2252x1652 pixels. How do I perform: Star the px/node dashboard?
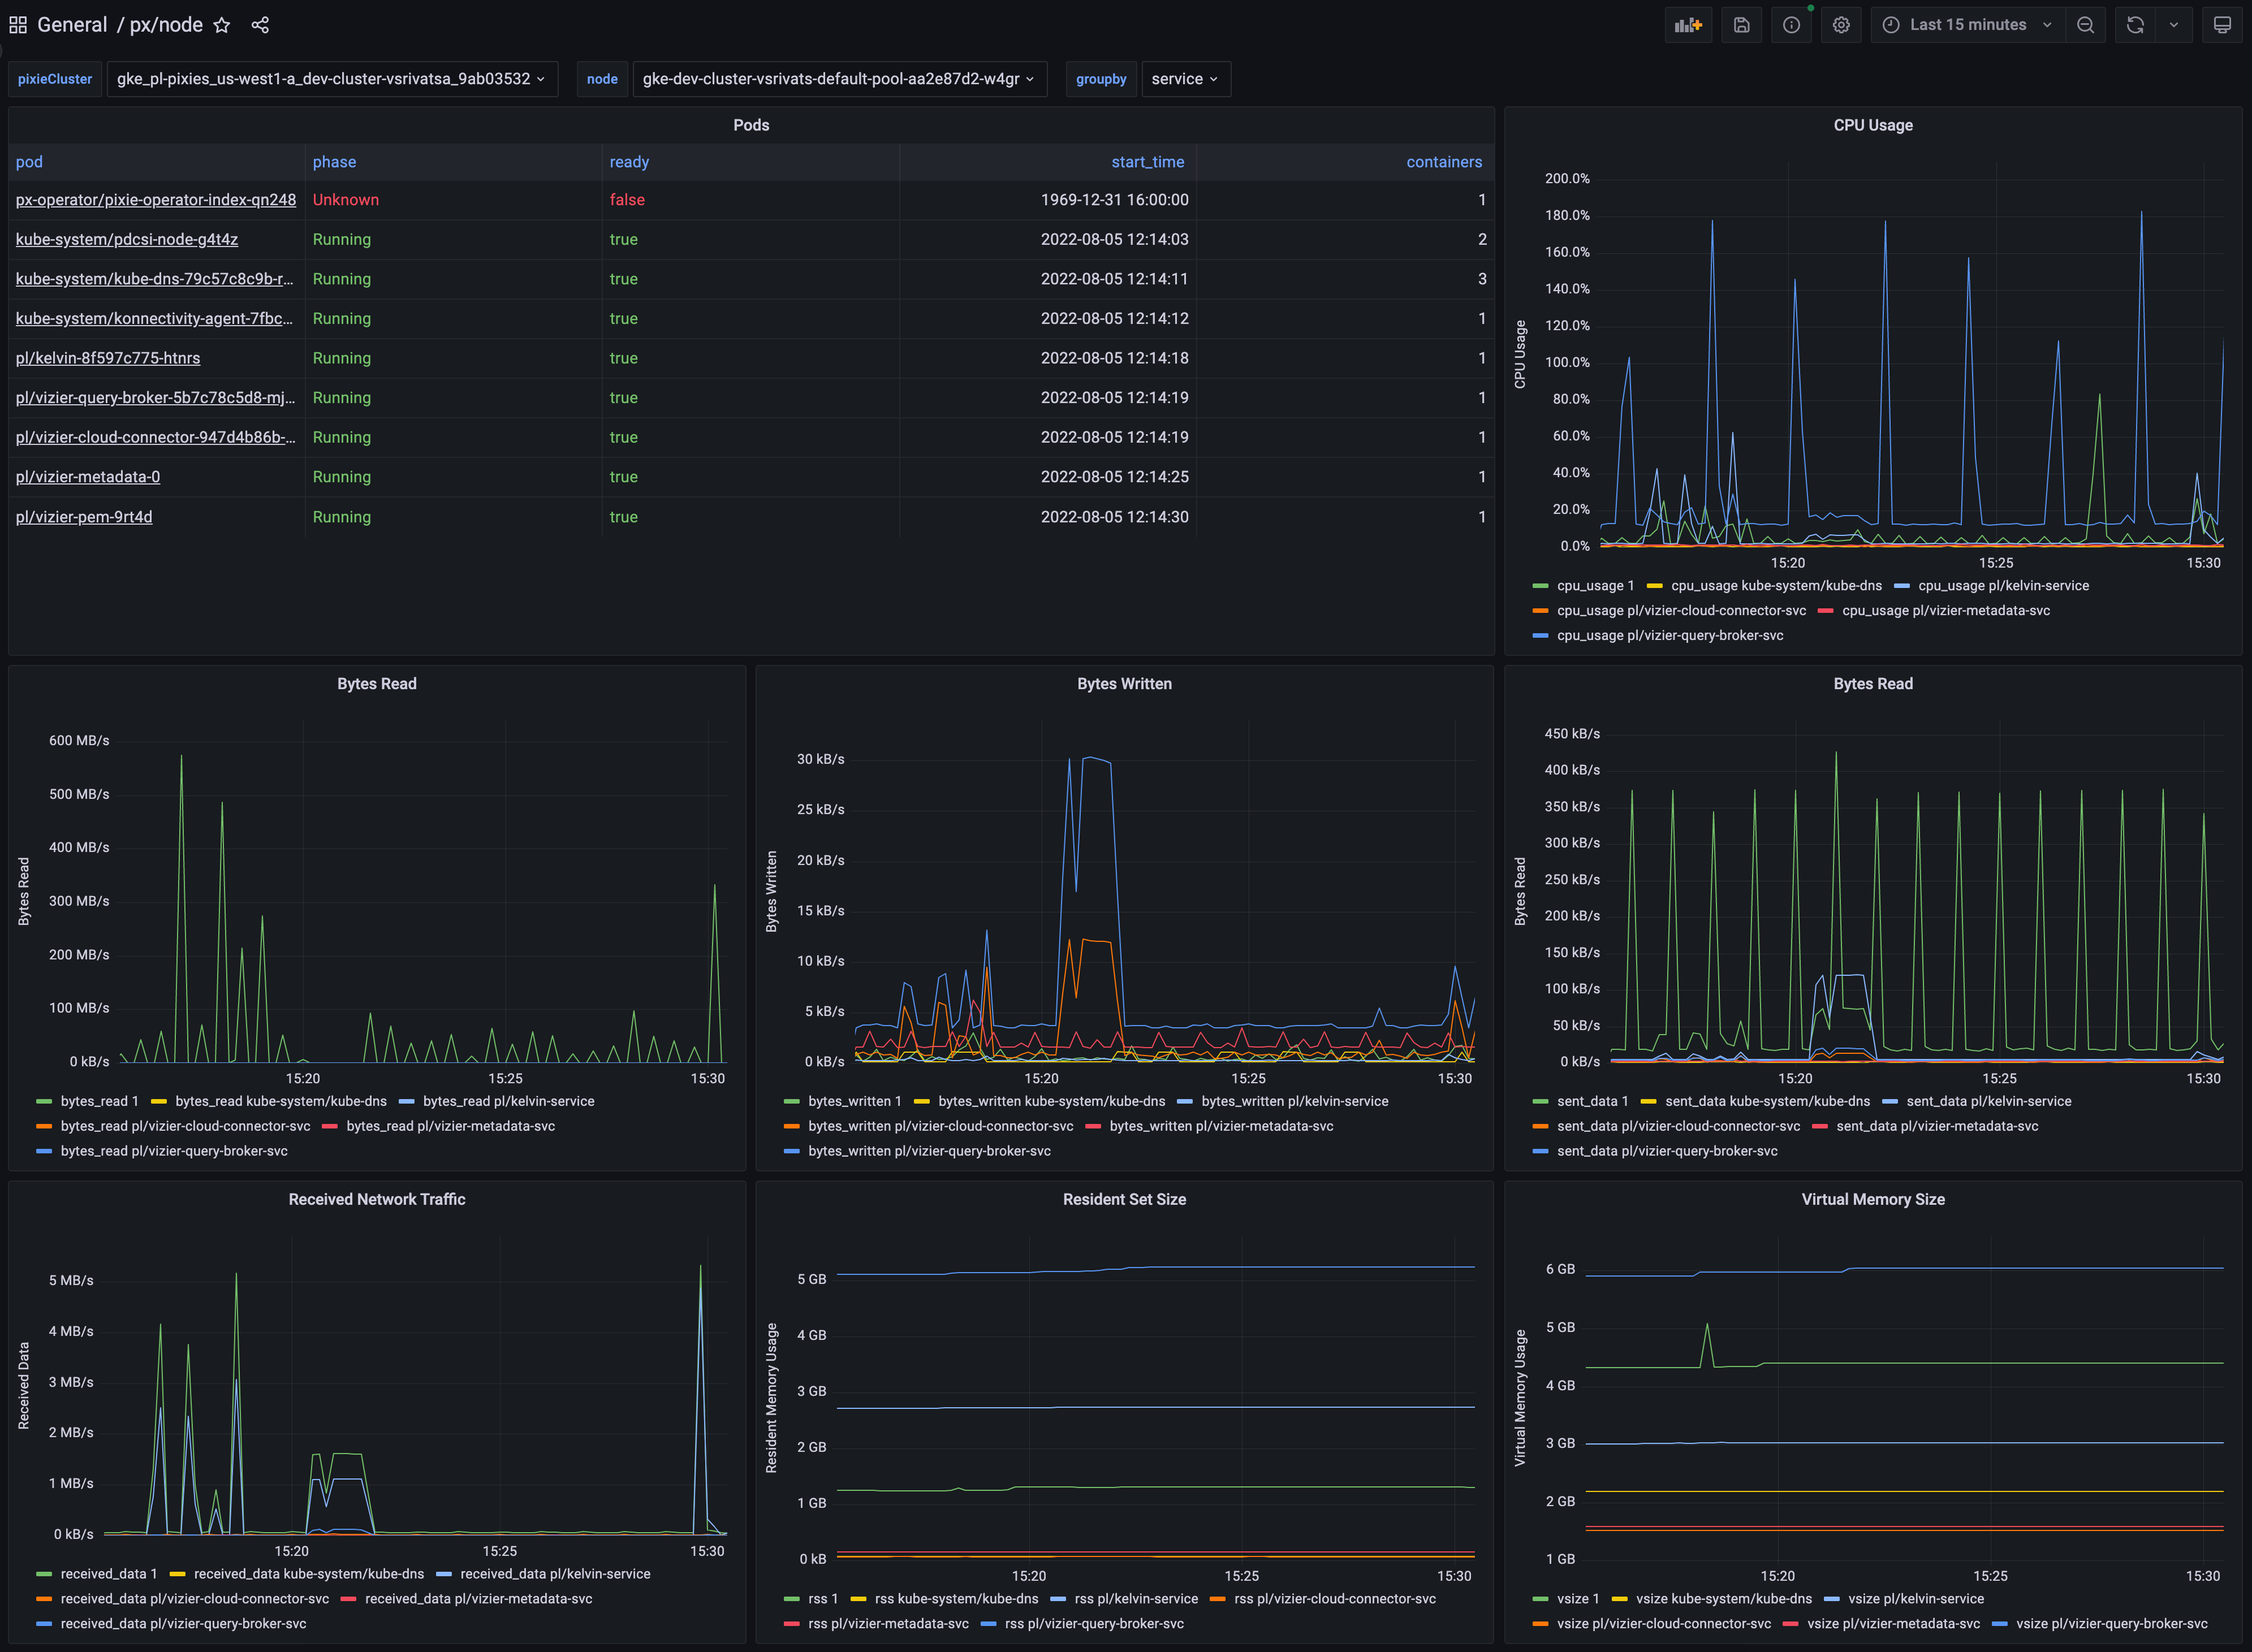click(x=222, y=25)
